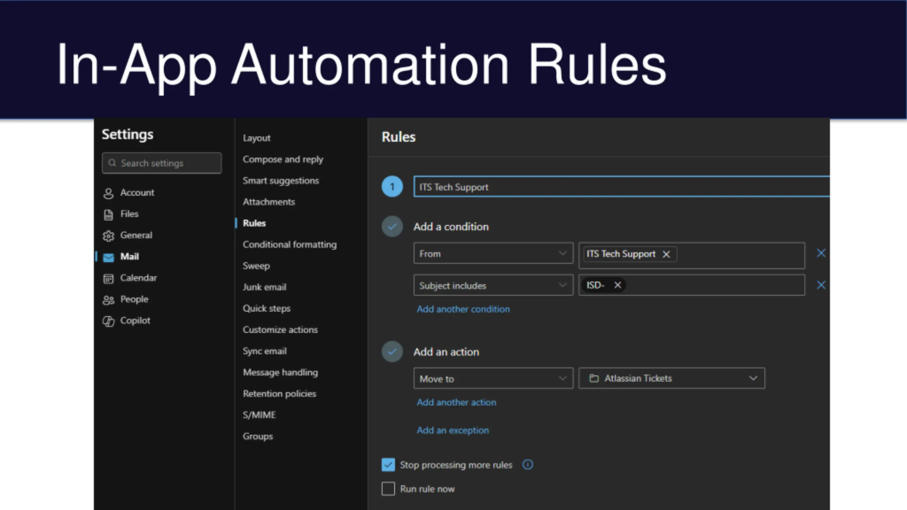This screenshot has width=907, height=510.
Task: Click the Calendar icon in settings
Action: (x=108, y=279)
